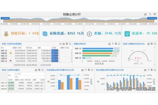The image size is (158, 105).
Task: Maximize the gauge chart panel
Action: [x=155, y=44]
